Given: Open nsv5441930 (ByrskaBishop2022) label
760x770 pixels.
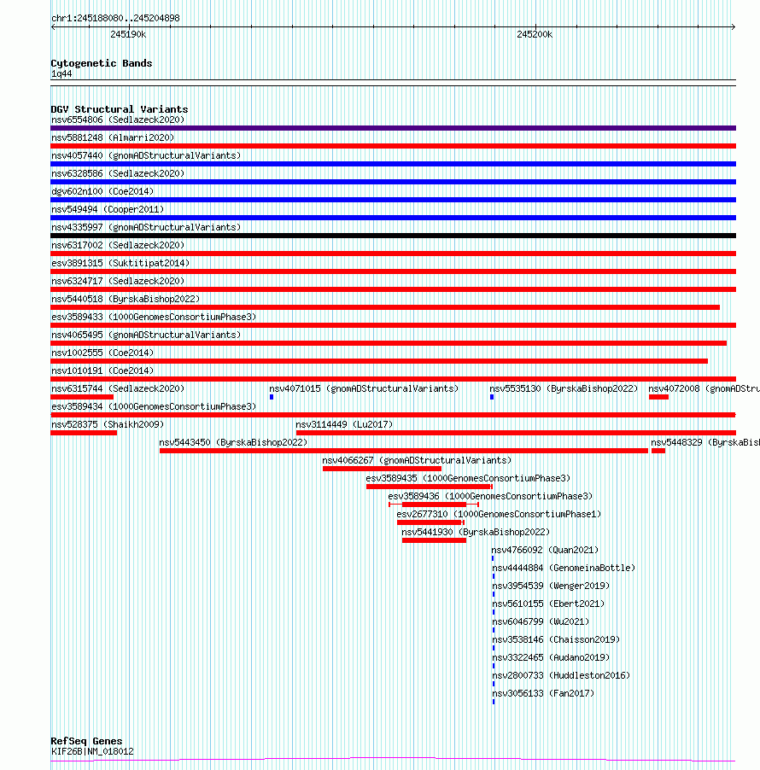Looking at the screenshot, I should point(476,532).
